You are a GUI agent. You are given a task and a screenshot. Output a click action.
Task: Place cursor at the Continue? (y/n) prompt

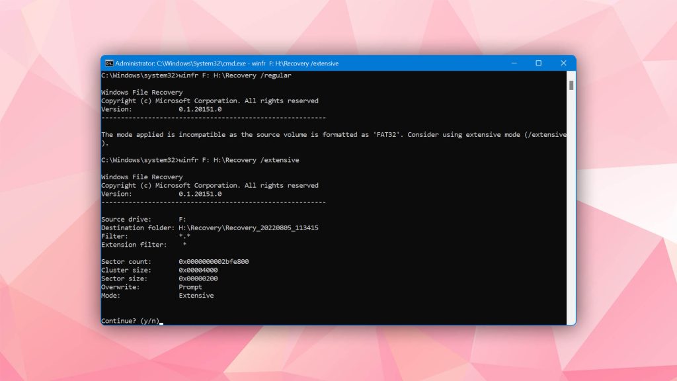click(162, 321)
